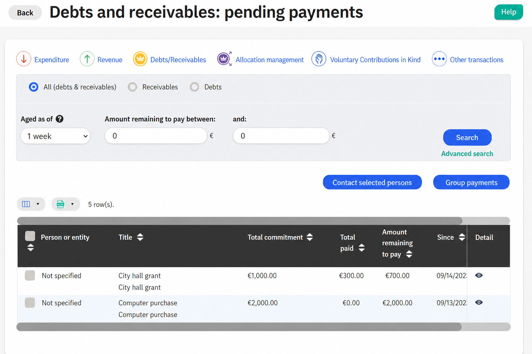The width and height of the screenshot is (532, 354).
Task: Click the top horizontal scrollbar above table
Action: pos(240,221)
